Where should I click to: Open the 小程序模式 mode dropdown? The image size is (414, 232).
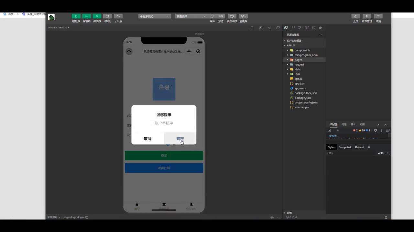pos(154,16)
